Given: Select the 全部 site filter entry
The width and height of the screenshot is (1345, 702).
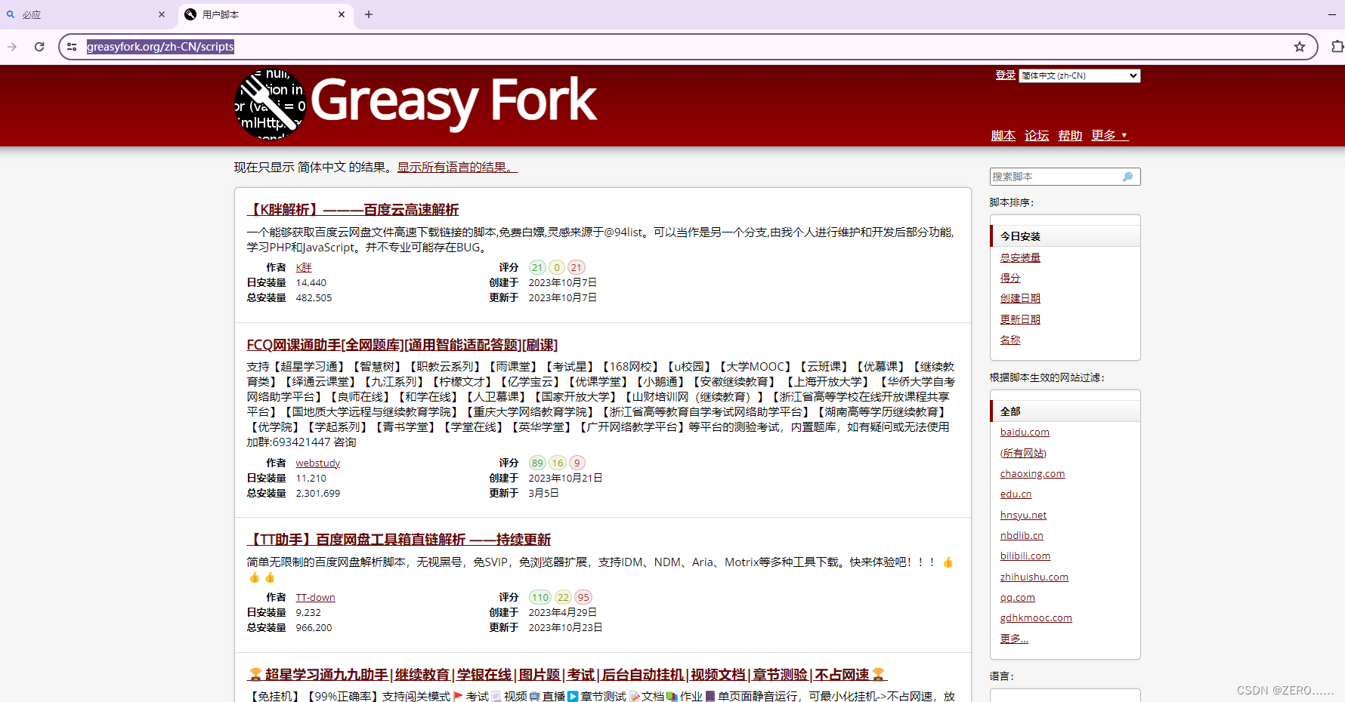Looking at the screenshot, I should tap(1065, 411).
